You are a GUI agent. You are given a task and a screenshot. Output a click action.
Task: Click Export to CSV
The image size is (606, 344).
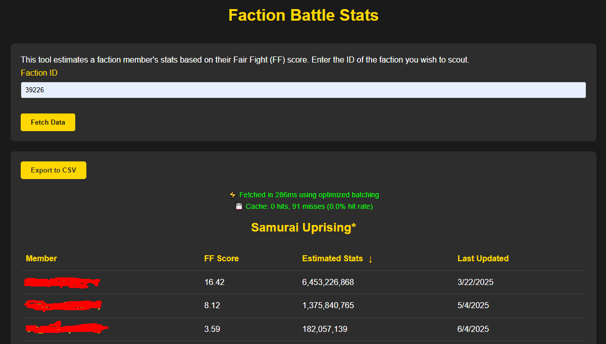coord(53,170)
